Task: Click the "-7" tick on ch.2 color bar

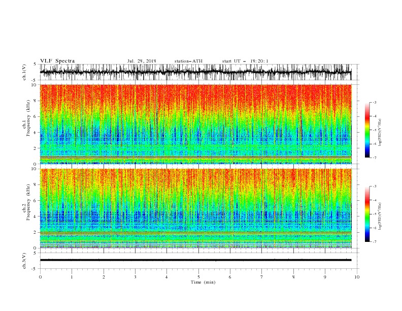Action: pyautogui.click(x=374, y=242)
